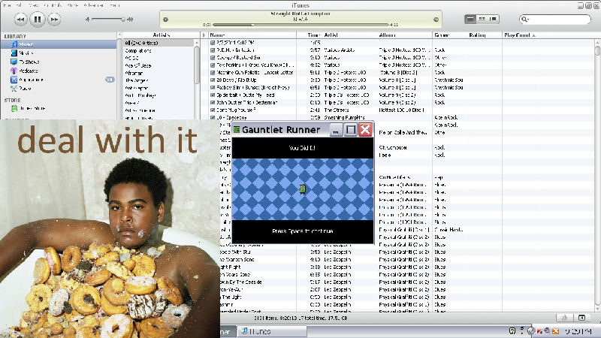Switch to list view using view buttons
Viewport: 601px width, 338px height.
471,18
